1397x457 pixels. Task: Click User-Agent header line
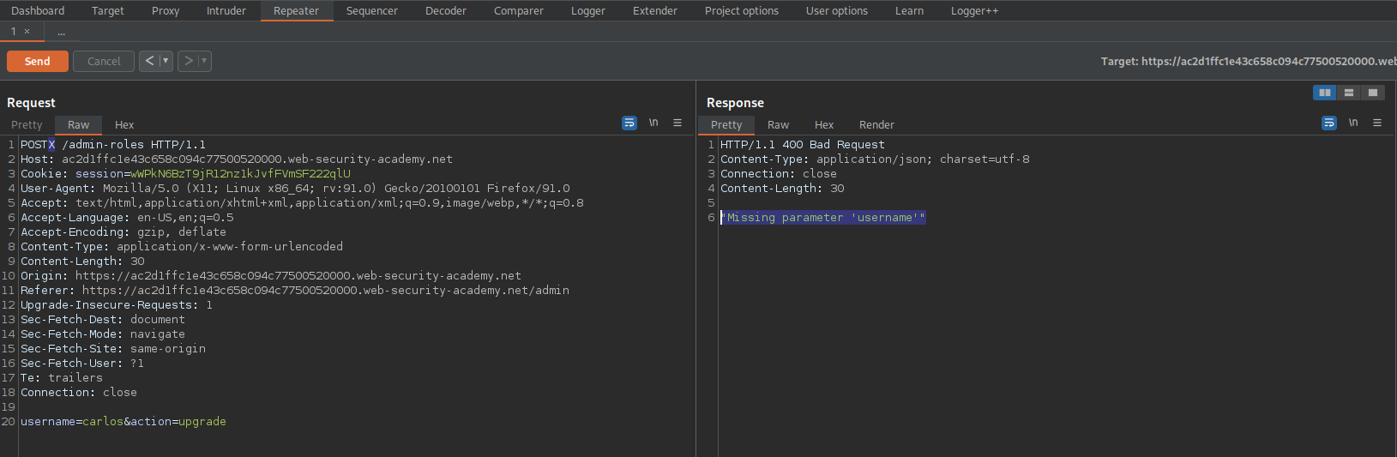(295, 189)
